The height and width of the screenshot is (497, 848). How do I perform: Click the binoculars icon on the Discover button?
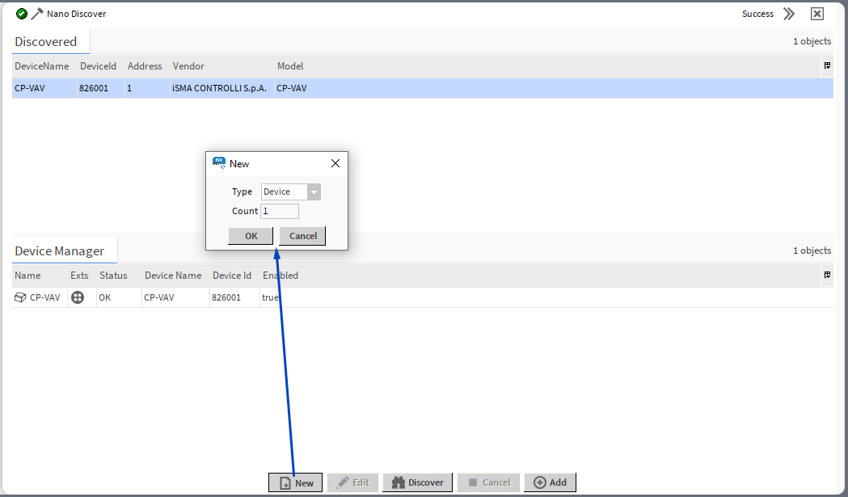399,482
